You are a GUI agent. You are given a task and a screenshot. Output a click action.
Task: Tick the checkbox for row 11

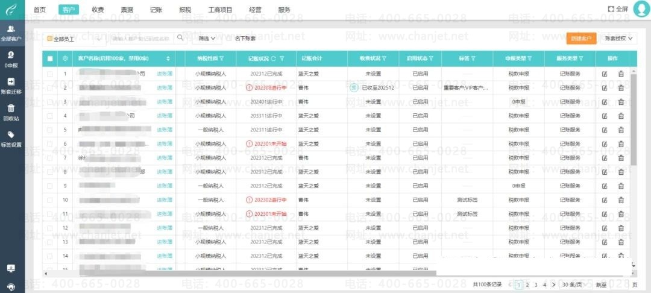[50, 214]
